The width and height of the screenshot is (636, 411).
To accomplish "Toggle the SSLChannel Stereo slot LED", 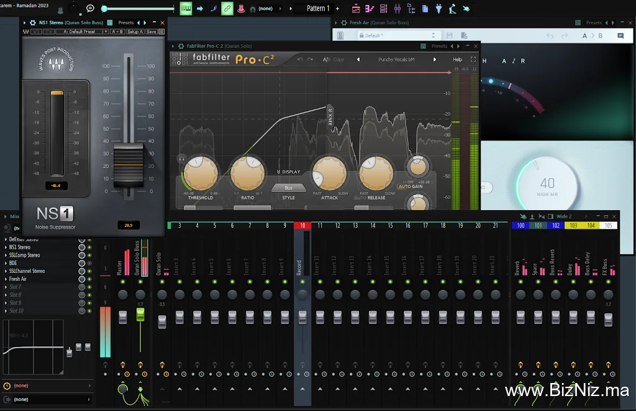I will click(89, 271).
